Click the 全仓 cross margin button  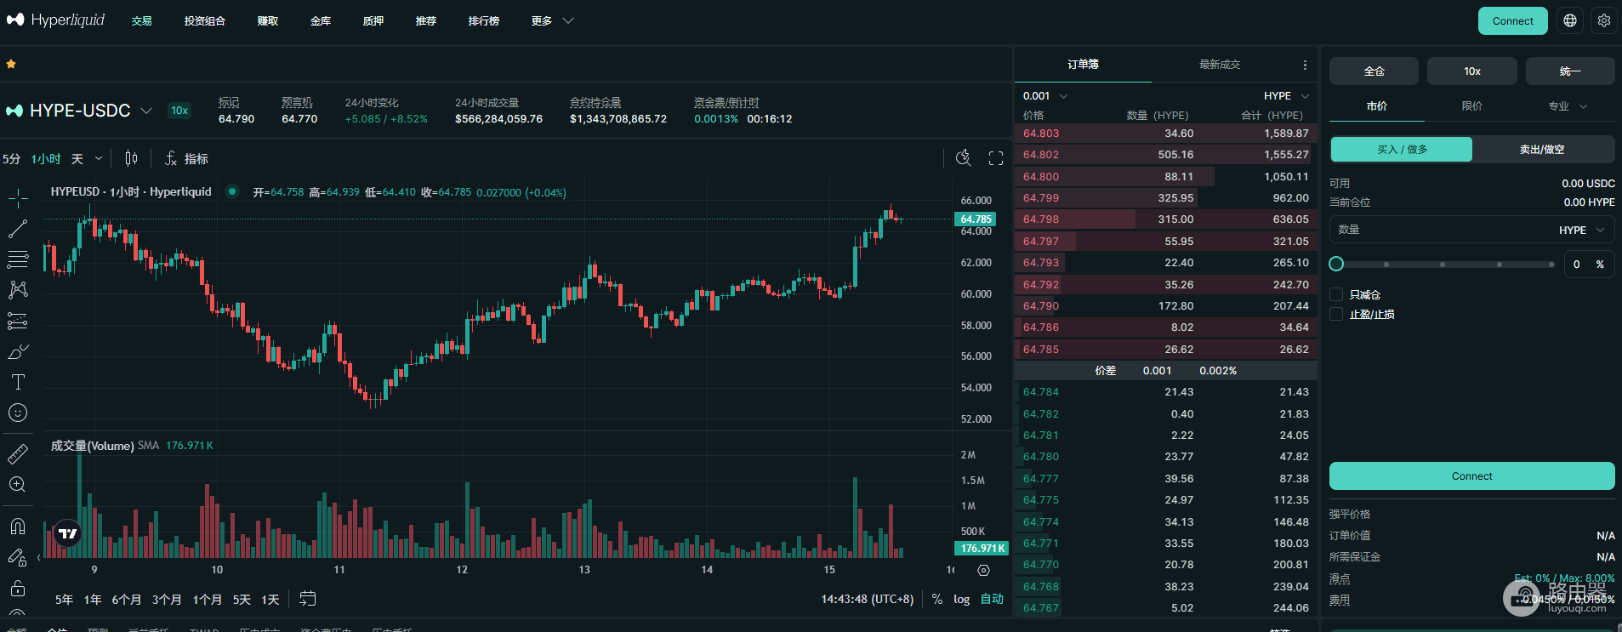click(1374, 71)
